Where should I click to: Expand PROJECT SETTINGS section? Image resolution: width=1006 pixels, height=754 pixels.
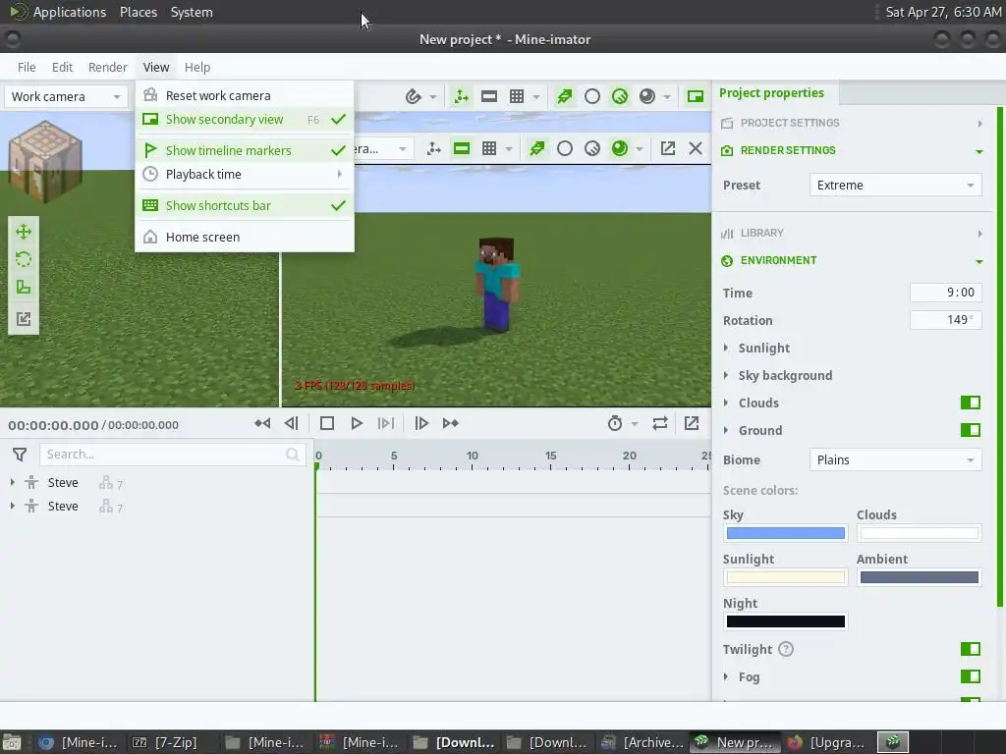[852, 123]
